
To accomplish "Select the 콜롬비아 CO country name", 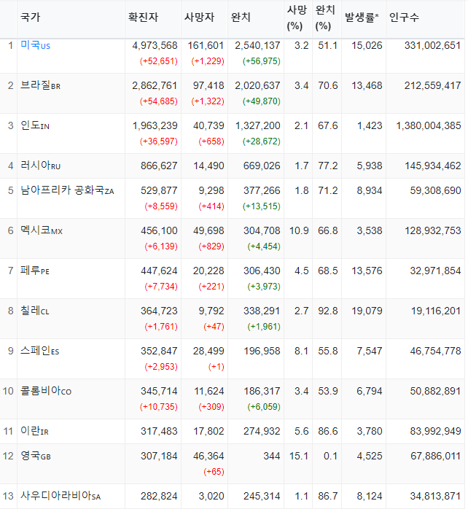I will [x=46, y=391].
